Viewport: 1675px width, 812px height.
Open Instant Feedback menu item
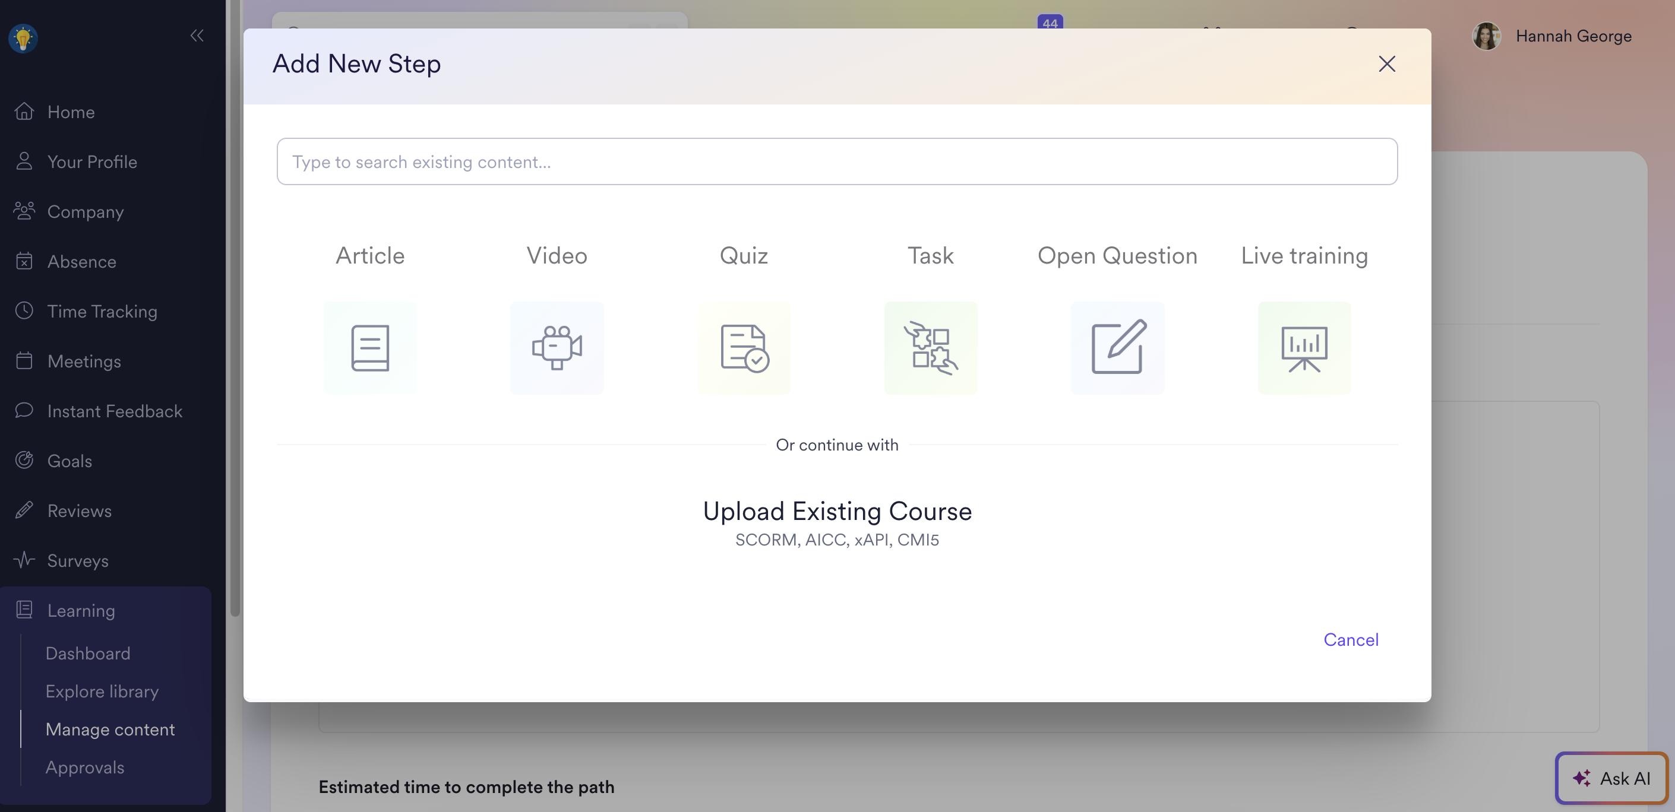[x=115, y=411]
